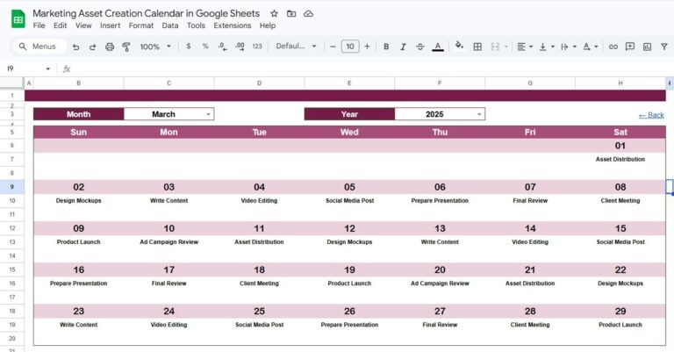
Task: Toggle strikethrough formatting
Action: (420, 47)
